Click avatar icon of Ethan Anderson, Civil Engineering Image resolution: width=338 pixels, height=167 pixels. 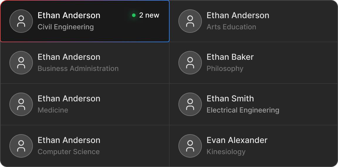coord(21,21)
